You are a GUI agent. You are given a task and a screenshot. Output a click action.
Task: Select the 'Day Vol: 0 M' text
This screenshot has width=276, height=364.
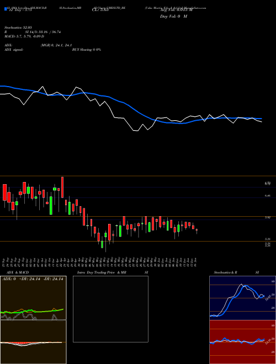tap(173, 16)
